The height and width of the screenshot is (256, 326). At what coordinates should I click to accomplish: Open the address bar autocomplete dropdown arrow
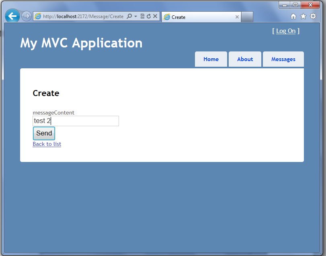click(135, 16)
